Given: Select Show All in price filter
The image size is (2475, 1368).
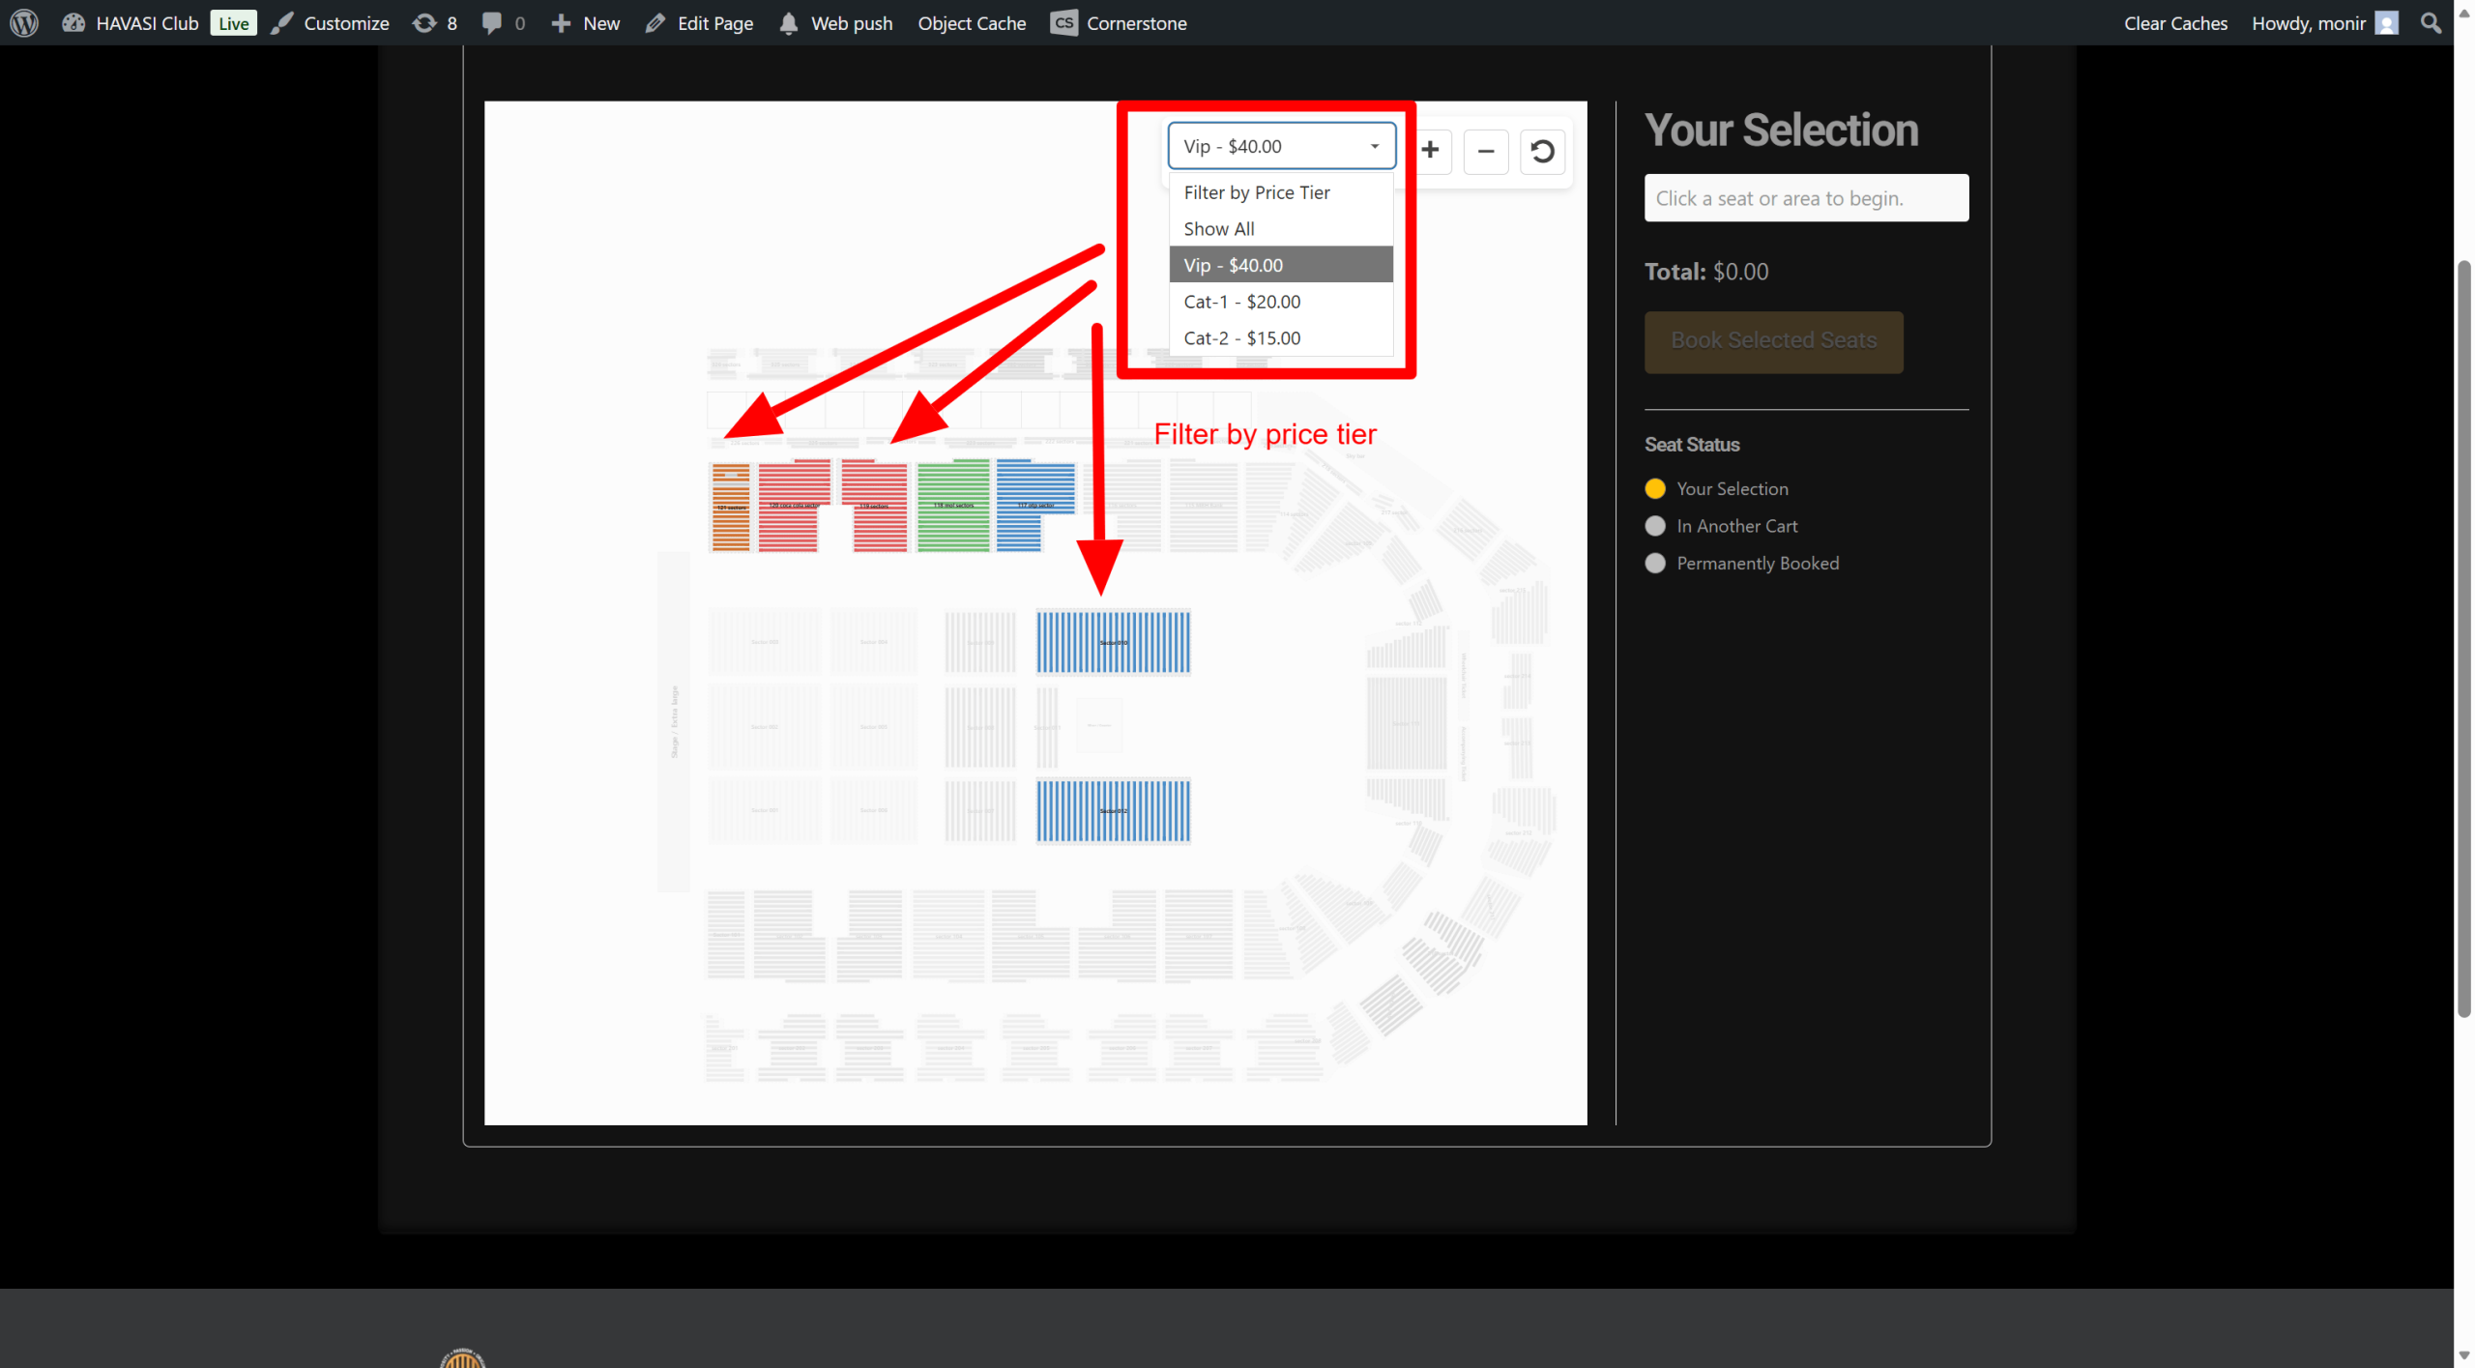Looking at the screenshot, I should pyautogui.click(x=1218, y=229).
